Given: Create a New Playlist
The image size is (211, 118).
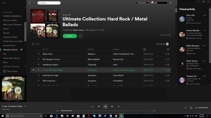Looking at the screenshot, I should 10,71.
